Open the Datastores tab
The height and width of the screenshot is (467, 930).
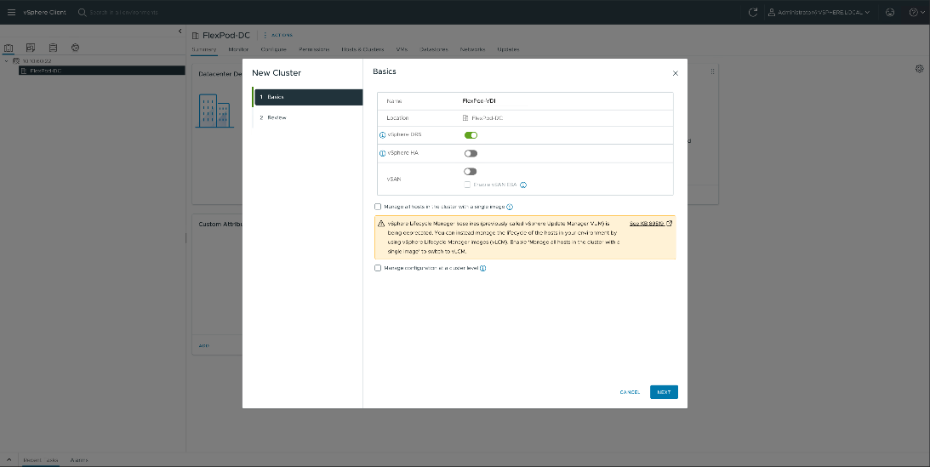pyautogui.click(x=434, y=49)
